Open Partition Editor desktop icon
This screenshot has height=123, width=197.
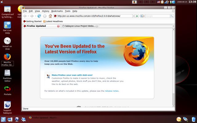7,76
